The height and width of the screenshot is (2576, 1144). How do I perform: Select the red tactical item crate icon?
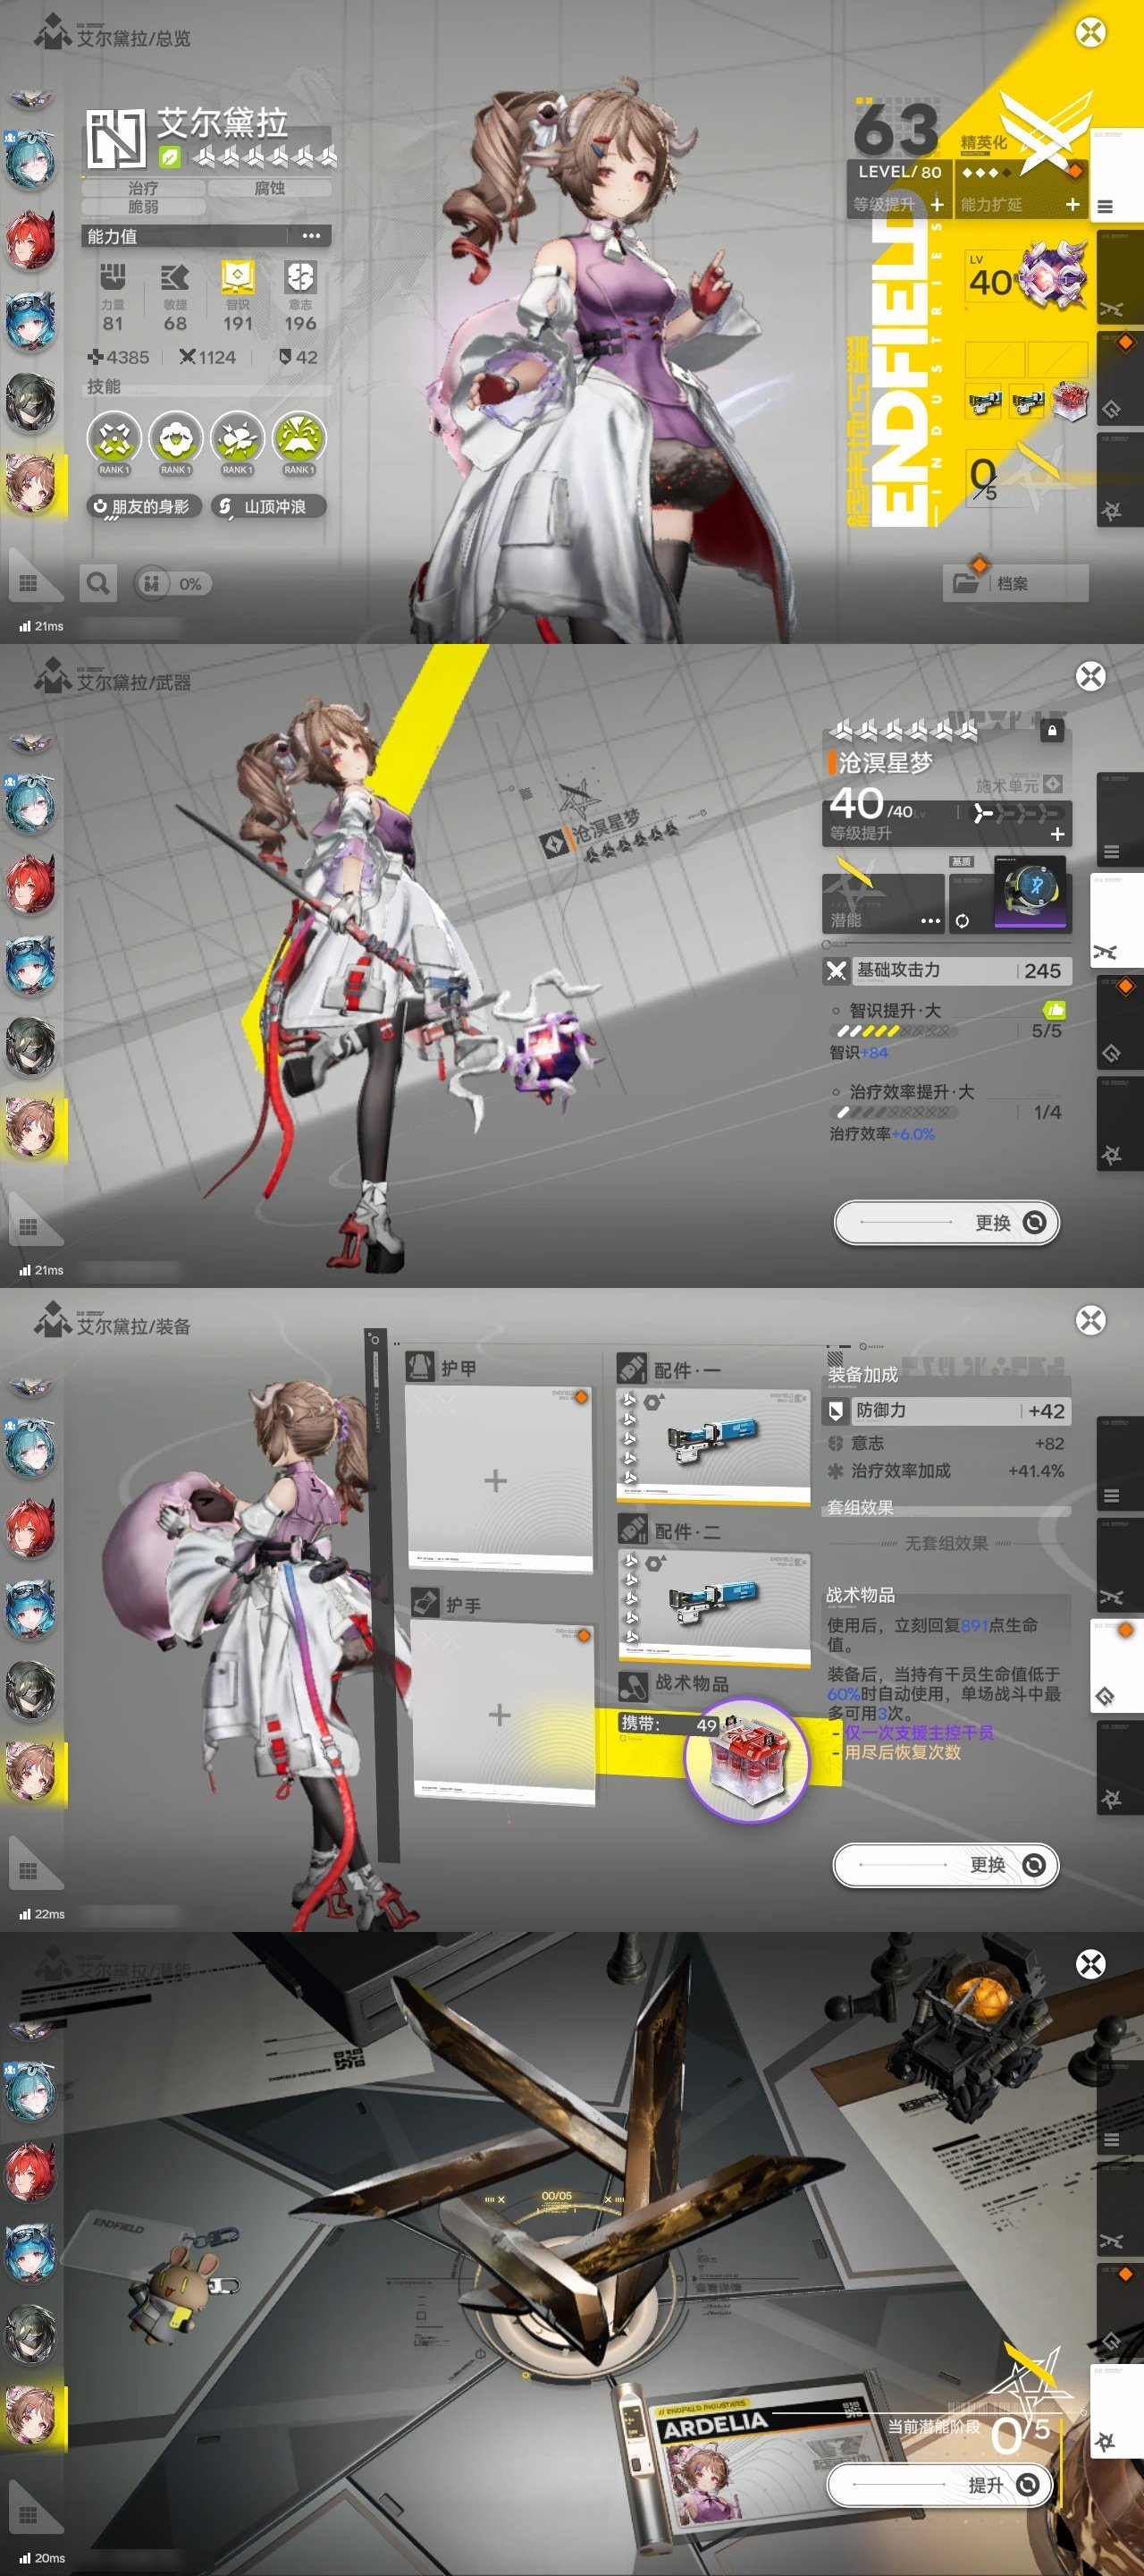(x=747, y=1757)
